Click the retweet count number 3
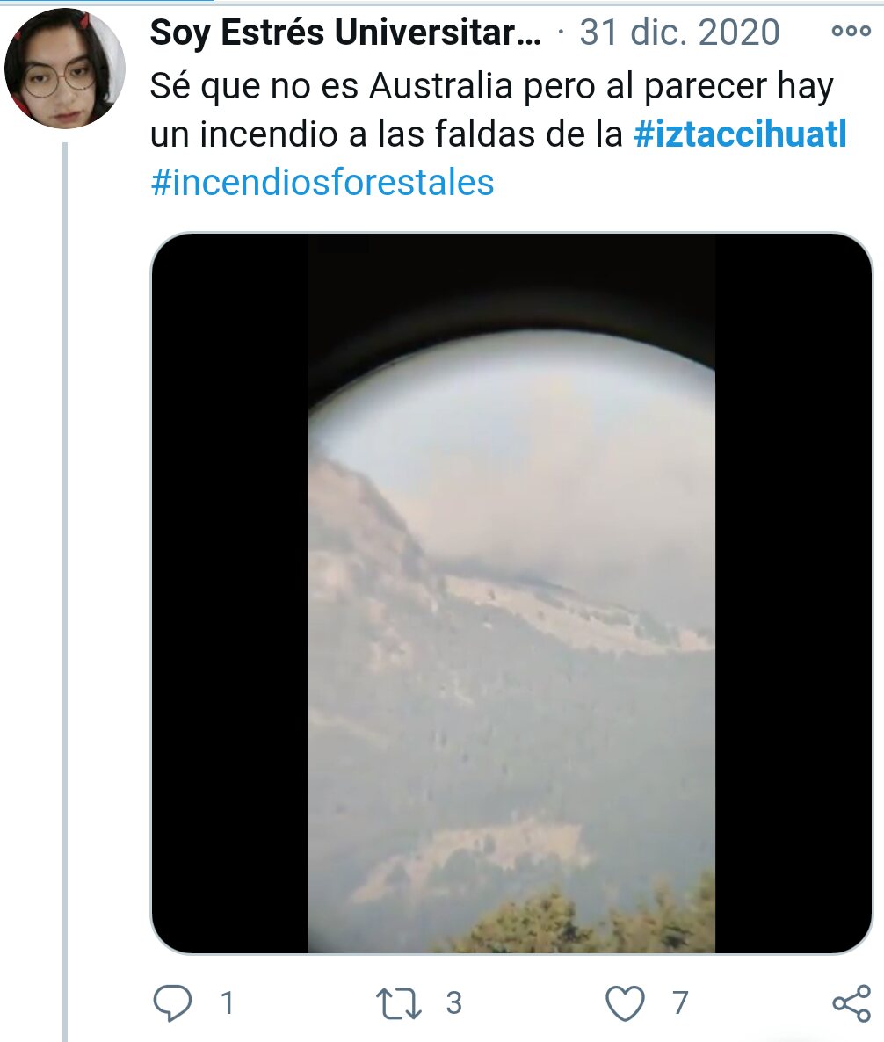This screenshot has height=1042, width=884. point(453,1002)
